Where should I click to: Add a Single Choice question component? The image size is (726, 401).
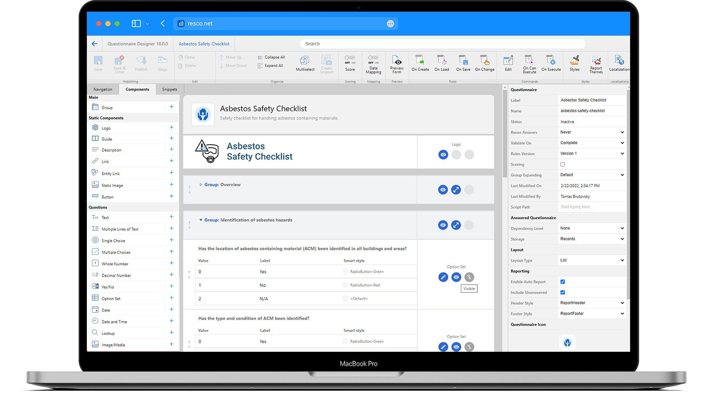pos(171,240)
